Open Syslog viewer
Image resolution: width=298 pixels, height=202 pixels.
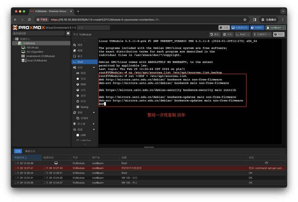[x=84, y=107]
